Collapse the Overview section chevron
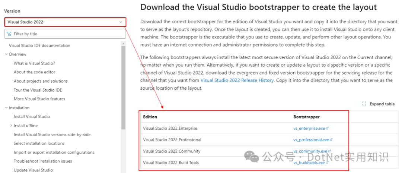The image size is (402, 173). click(6, 54)
